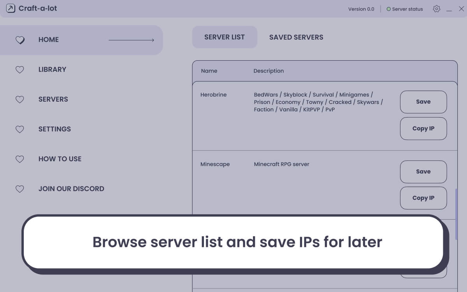Click the heart icon beside HOME
Image resolution: width=467 pixels, height=292 pixels.
20,40
